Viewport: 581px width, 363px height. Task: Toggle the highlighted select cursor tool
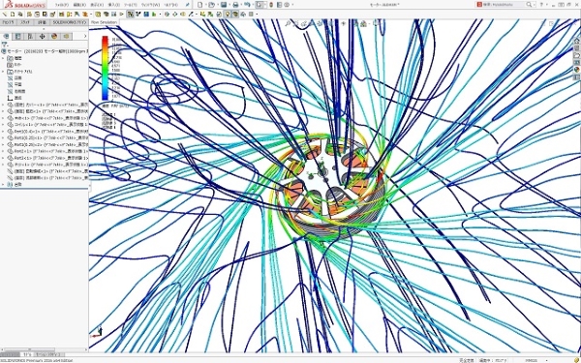click(x=260, y=5)
